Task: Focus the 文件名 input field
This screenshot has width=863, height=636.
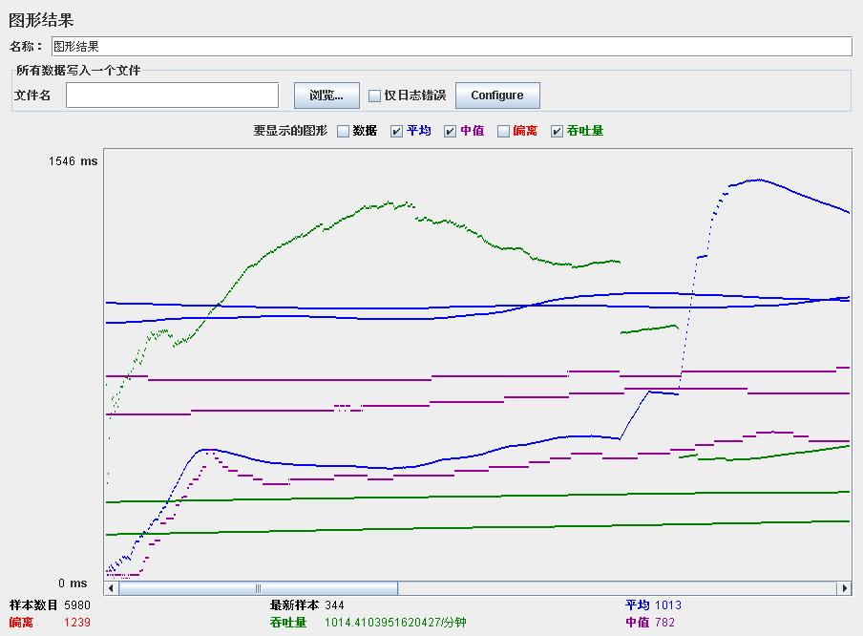Action: click(172, 95)
